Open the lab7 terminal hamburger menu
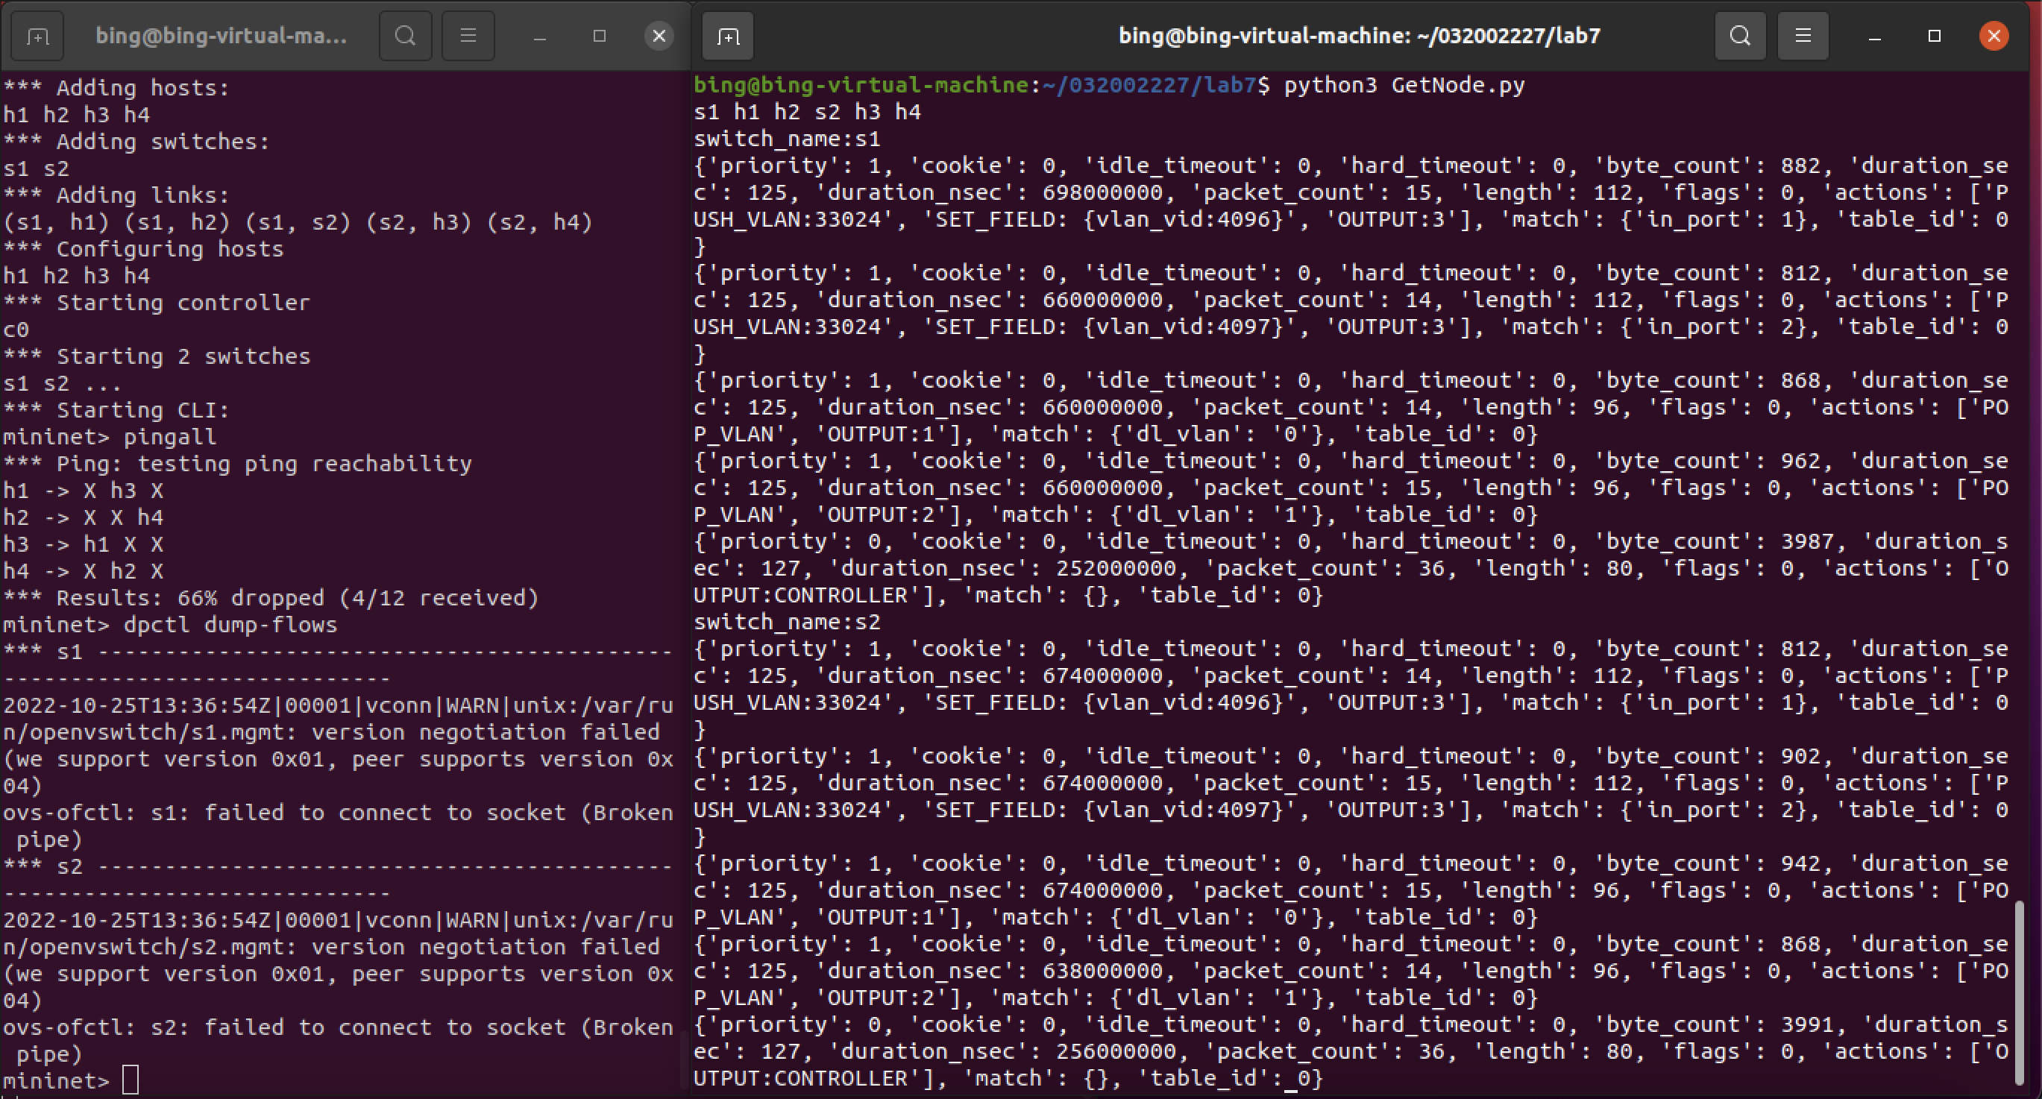This screenshot has width=2042, height=1099. click(x=1803, y=37)
